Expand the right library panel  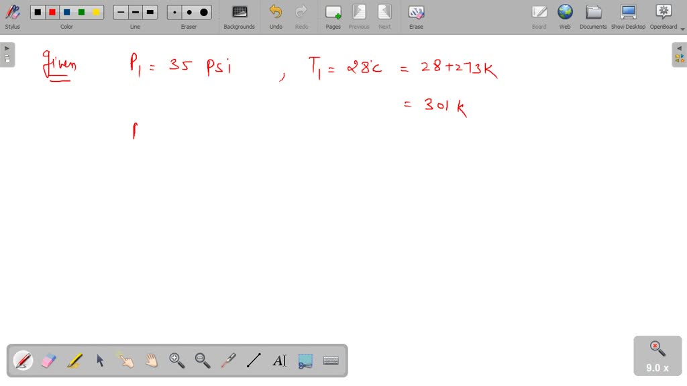[679, 54]
